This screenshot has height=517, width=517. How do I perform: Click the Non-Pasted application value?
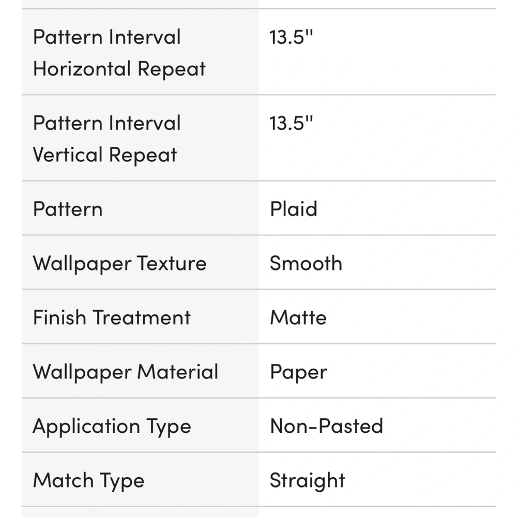[326, 425]
